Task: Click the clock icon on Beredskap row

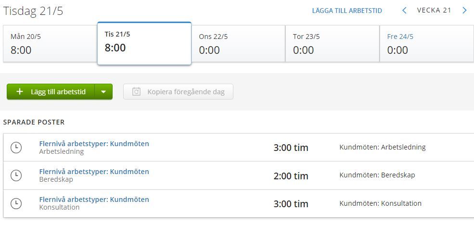Action: pyautogui.click(x=16, y=175)
